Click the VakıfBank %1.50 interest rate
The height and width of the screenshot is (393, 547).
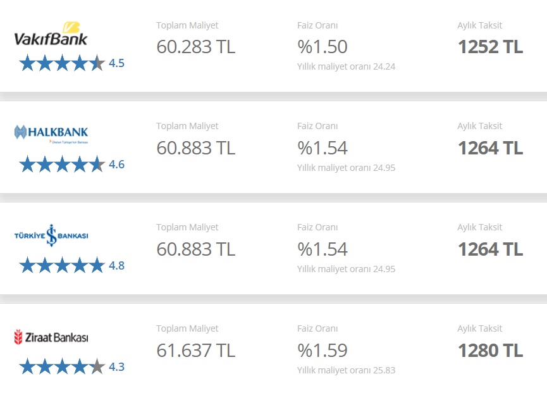(323, 47)
